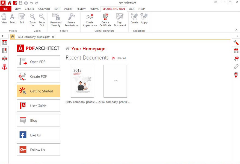
Task: Open the Search binoculars icon on the right
Action: (236, 50)
